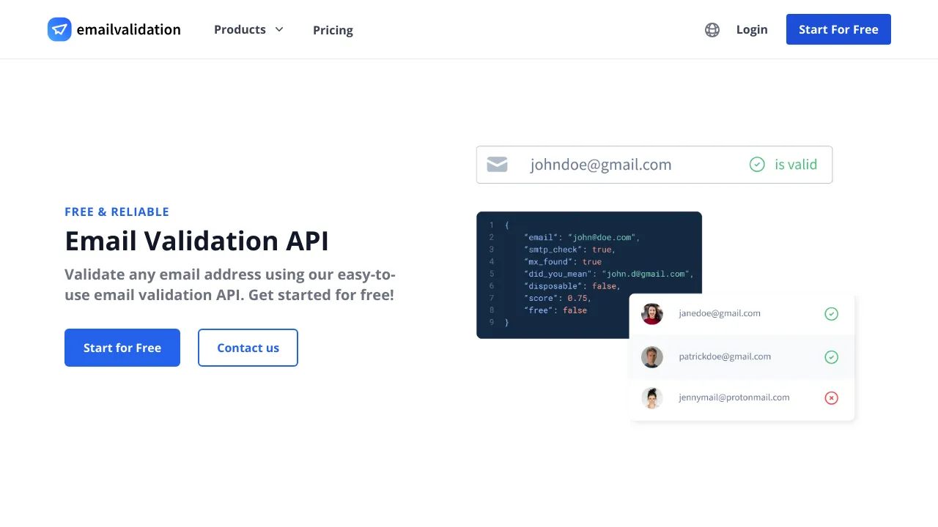This screenshot has height=527, width=938.
Task: Click green check for patrickdoe@gmail.com
Action: (831, 357)
